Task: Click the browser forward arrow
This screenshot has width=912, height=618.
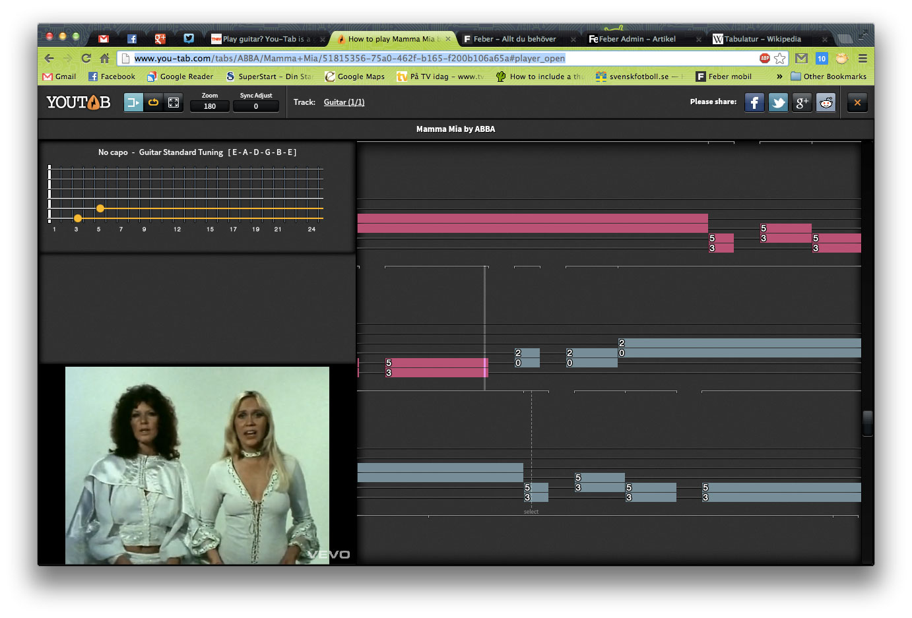Action: pyautogui.click(x=67, y=58)
